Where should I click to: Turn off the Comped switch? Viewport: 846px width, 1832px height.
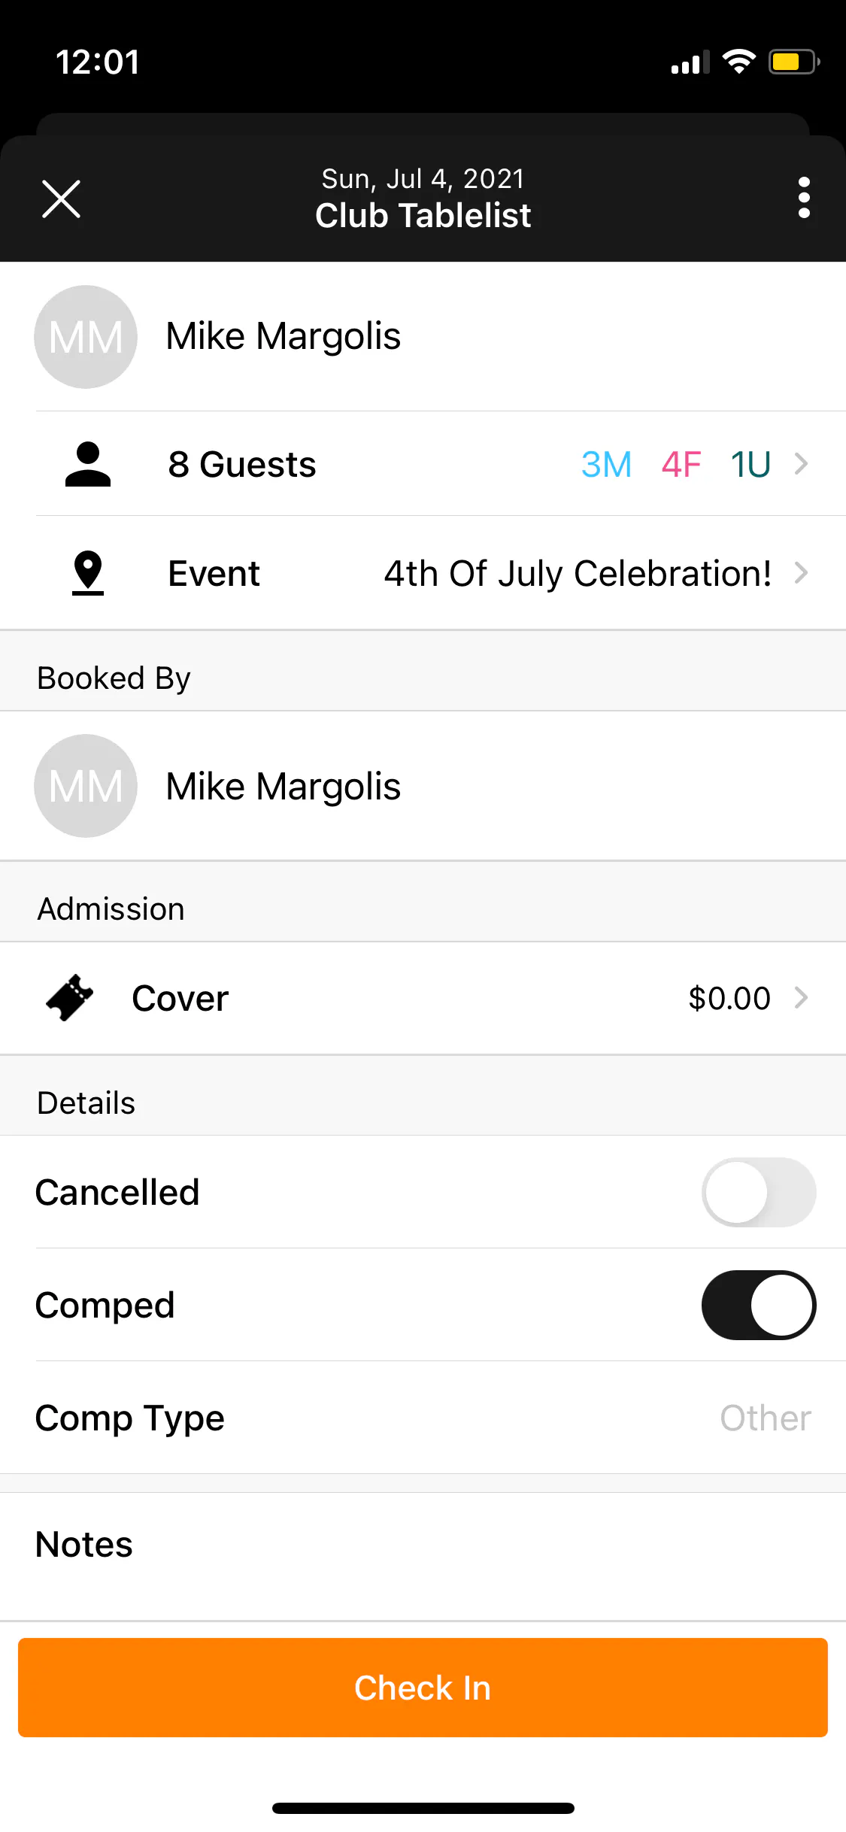[758, 1305]
